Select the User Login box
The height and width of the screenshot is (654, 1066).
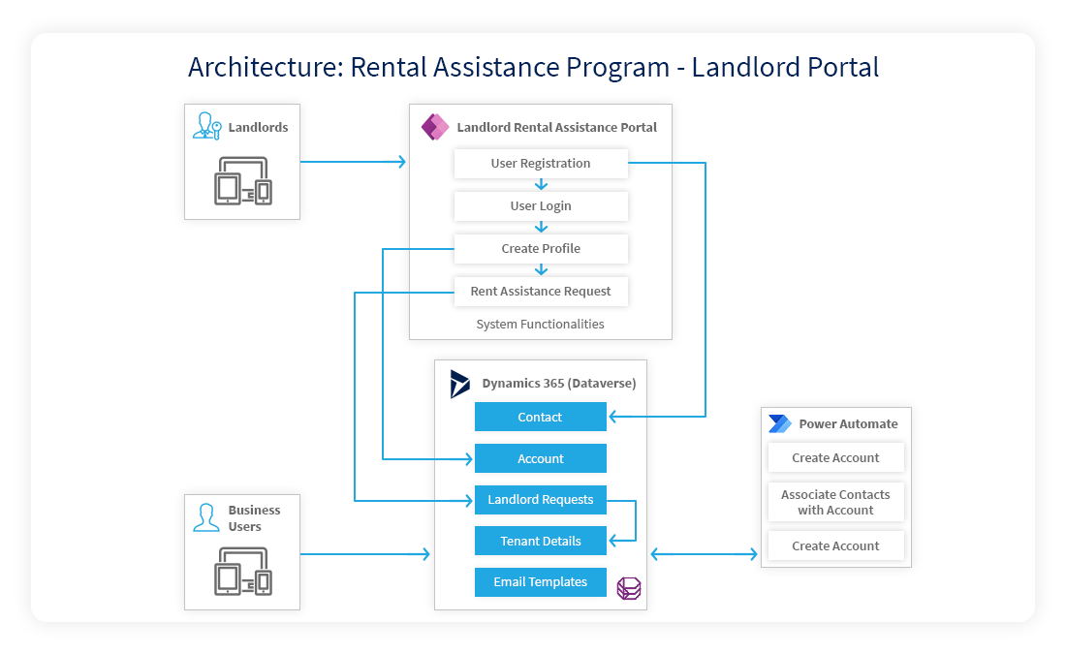(x=541, y=206)
